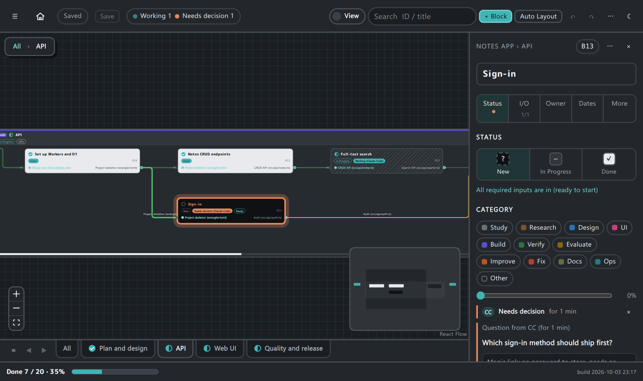Open the Plan and design phase tab

tap(118, 349)
